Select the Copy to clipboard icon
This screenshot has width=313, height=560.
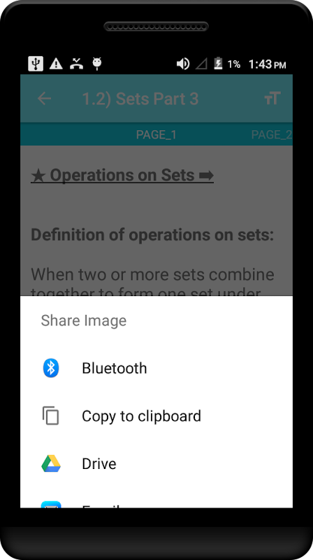[50, 416]
